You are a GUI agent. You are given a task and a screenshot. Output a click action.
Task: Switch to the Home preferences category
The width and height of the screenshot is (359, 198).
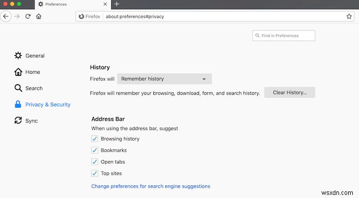click(27, 72)
